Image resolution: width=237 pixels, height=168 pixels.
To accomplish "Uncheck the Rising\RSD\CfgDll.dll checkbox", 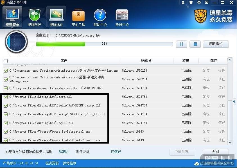I will click(6, 123).
